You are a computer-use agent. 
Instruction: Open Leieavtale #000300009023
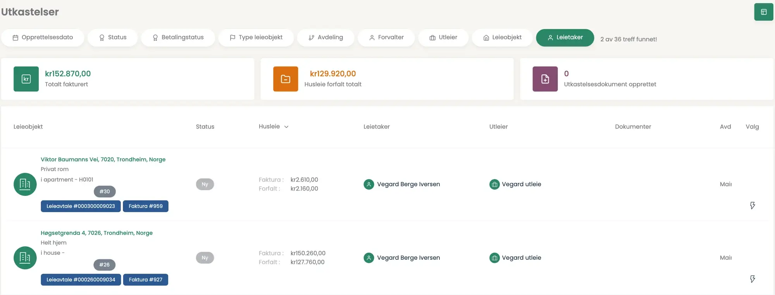(81, 206)
